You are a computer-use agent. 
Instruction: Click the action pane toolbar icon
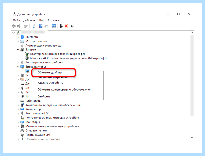click(x=46, y=26)
